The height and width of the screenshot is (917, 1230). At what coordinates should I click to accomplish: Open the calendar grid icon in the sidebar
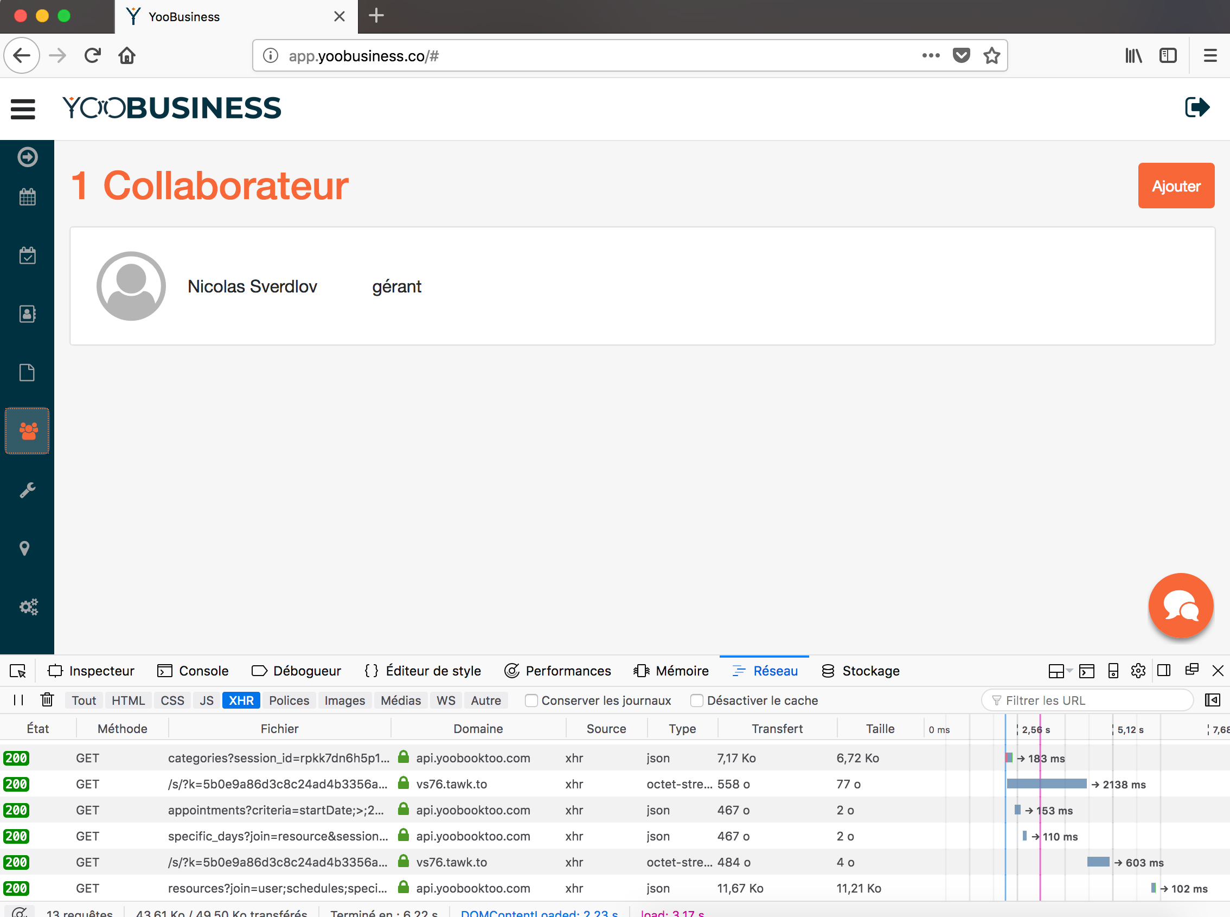pyautogui.click(x=27, y=197)
